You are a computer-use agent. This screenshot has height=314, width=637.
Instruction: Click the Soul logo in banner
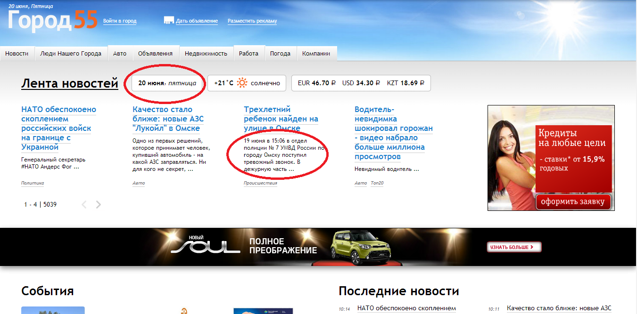pos(206,245)
